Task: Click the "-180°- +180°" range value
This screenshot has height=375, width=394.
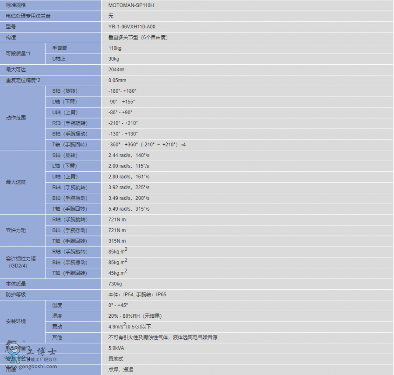Action: [x=122, y=91]
